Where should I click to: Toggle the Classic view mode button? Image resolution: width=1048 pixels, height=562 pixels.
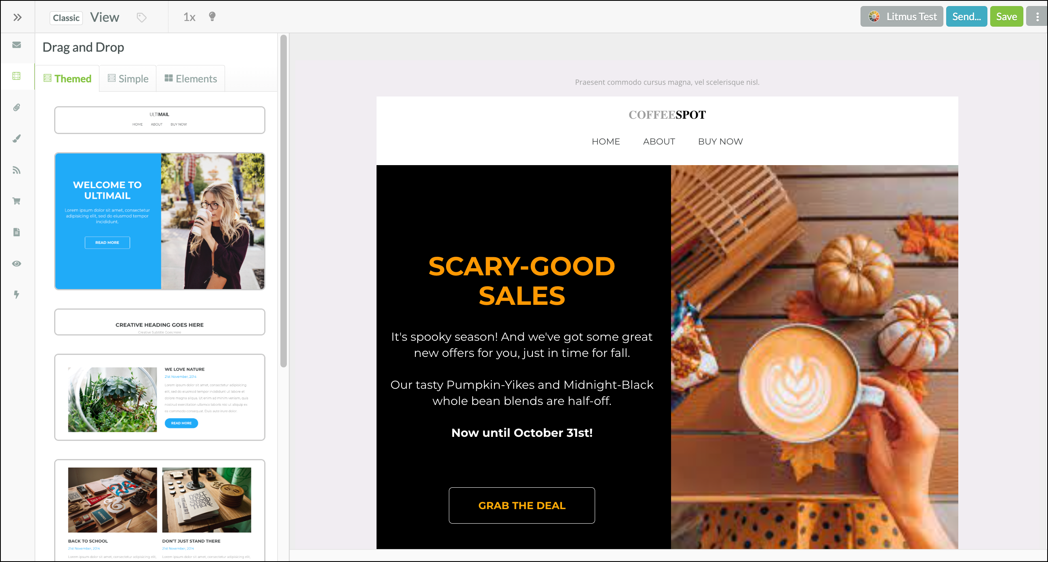click(66, 17)
